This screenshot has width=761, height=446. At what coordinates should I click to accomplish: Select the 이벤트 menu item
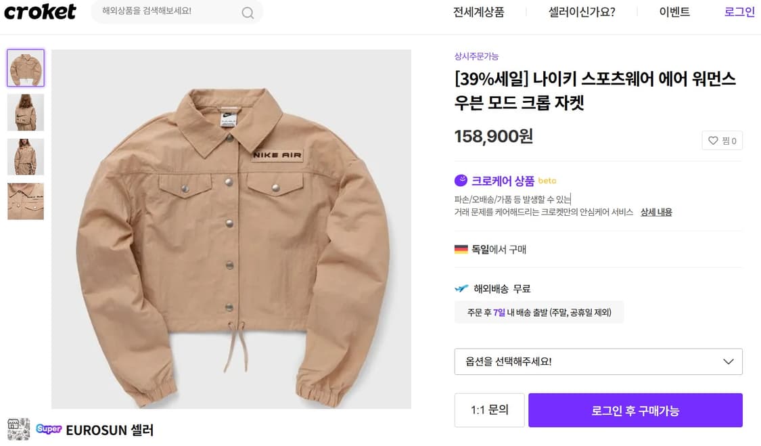[673, 12]
